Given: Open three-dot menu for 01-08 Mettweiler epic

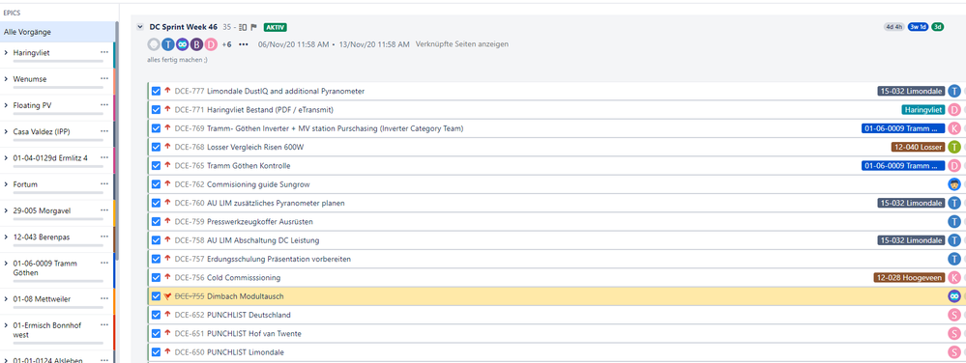Looking at the screenshot, I should click(x=104, y=299).
